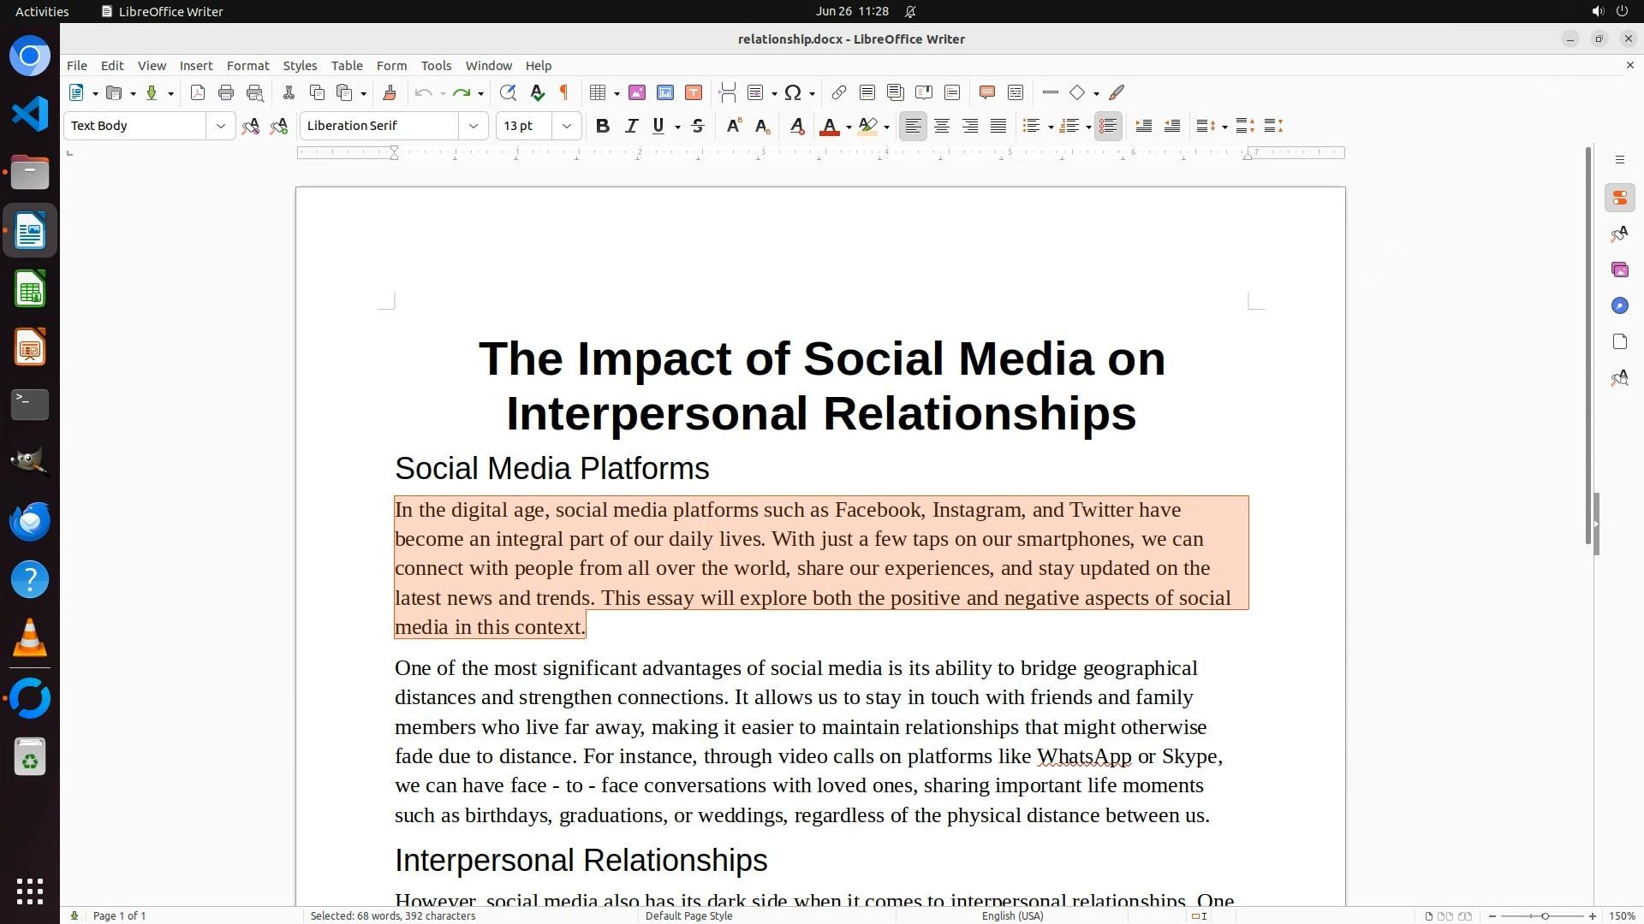This screenshot has height=924, width=1644.
Task: Expand the Paragraph Style dropdown
Action: coord(221,127)
